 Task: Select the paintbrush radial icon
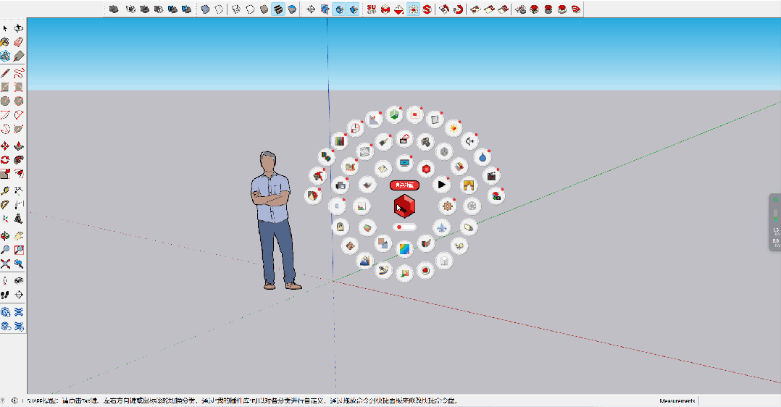pyautogui.click(x=383, y=142)
